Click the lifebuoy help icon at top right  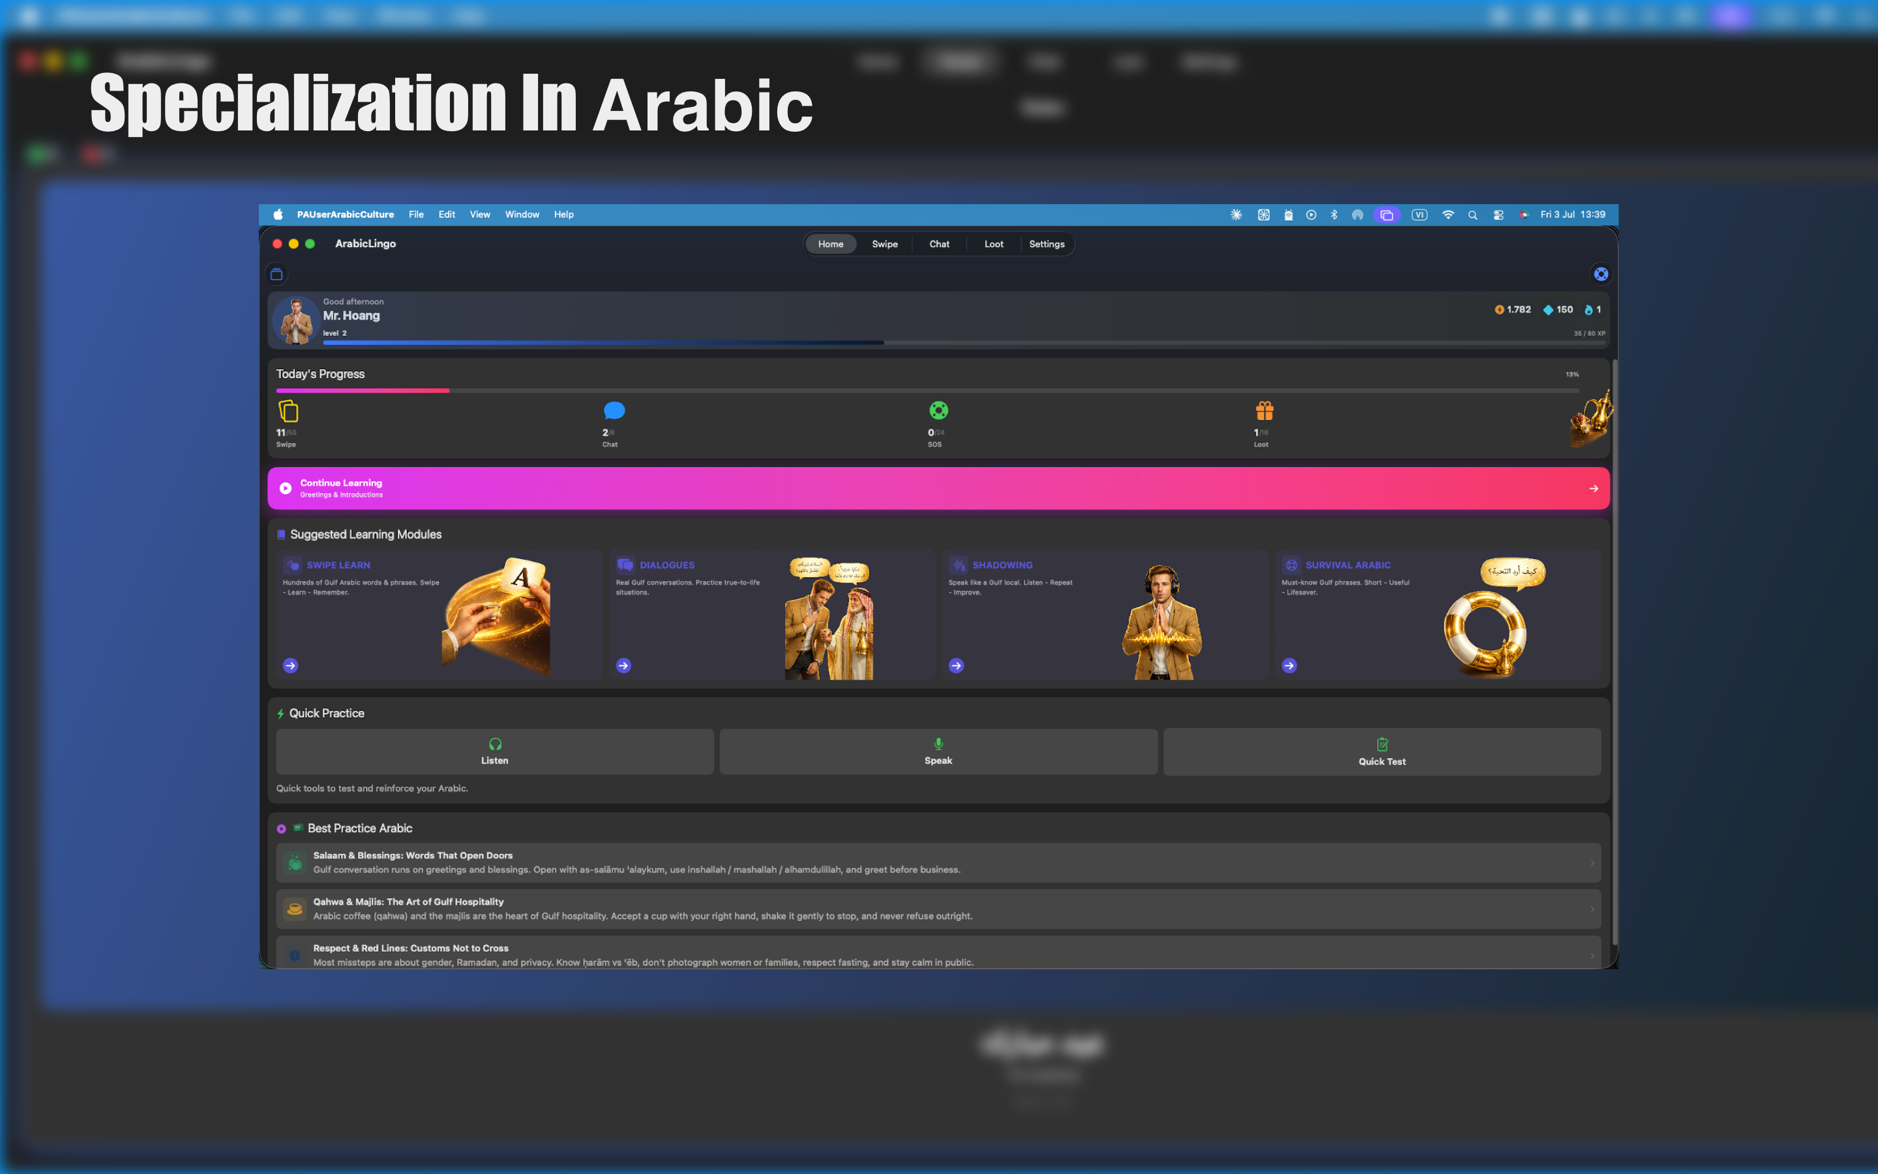[x=1600, y=274]
